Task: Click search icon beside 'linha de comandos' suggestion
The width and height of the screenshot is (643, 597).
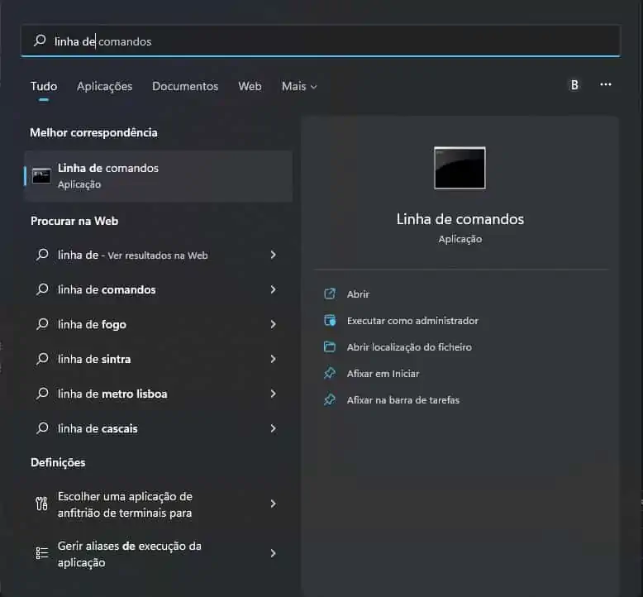Action: [42, 289]
